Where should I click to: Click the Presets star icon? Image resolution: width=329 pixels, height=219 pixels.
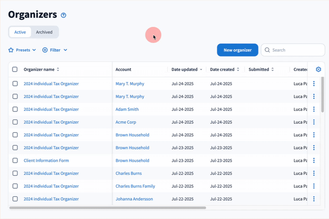tap(11, 50)
